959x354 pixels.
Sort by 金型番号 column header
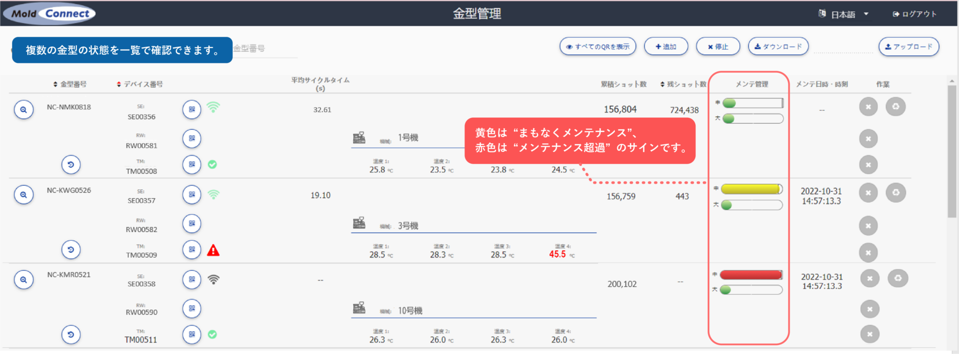coord(70,84)
